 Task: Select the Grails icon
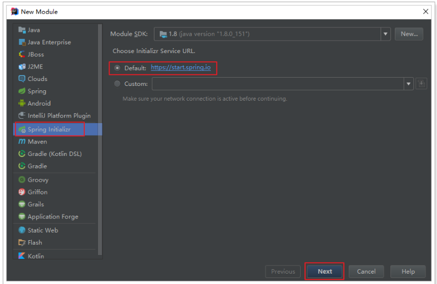[22, 204]
